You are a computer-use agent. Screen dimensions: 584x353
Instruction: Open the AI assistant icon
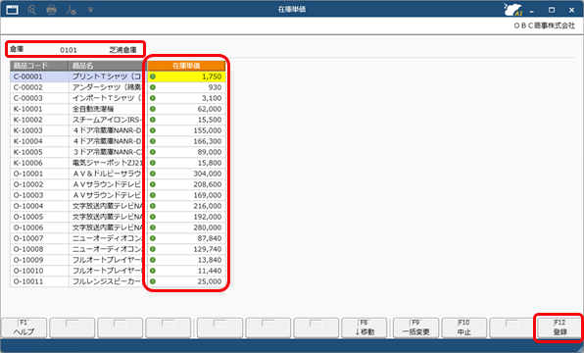[x=512, y=10]
